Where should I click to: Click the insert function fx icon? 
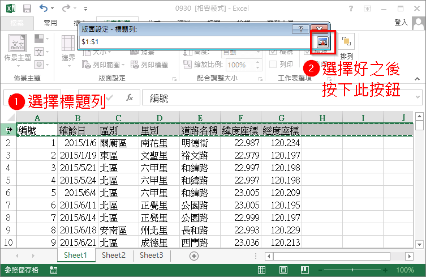tap(130, 97)
